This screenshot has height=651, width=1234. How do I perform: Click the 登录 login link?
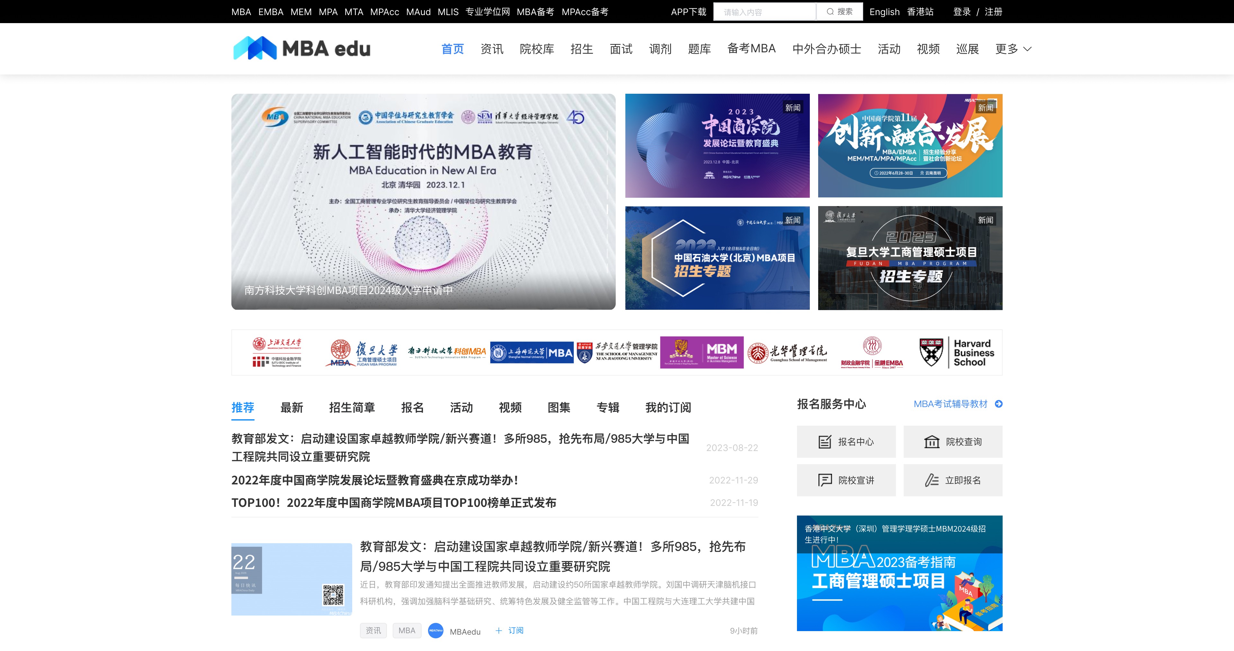coord(962,12)
